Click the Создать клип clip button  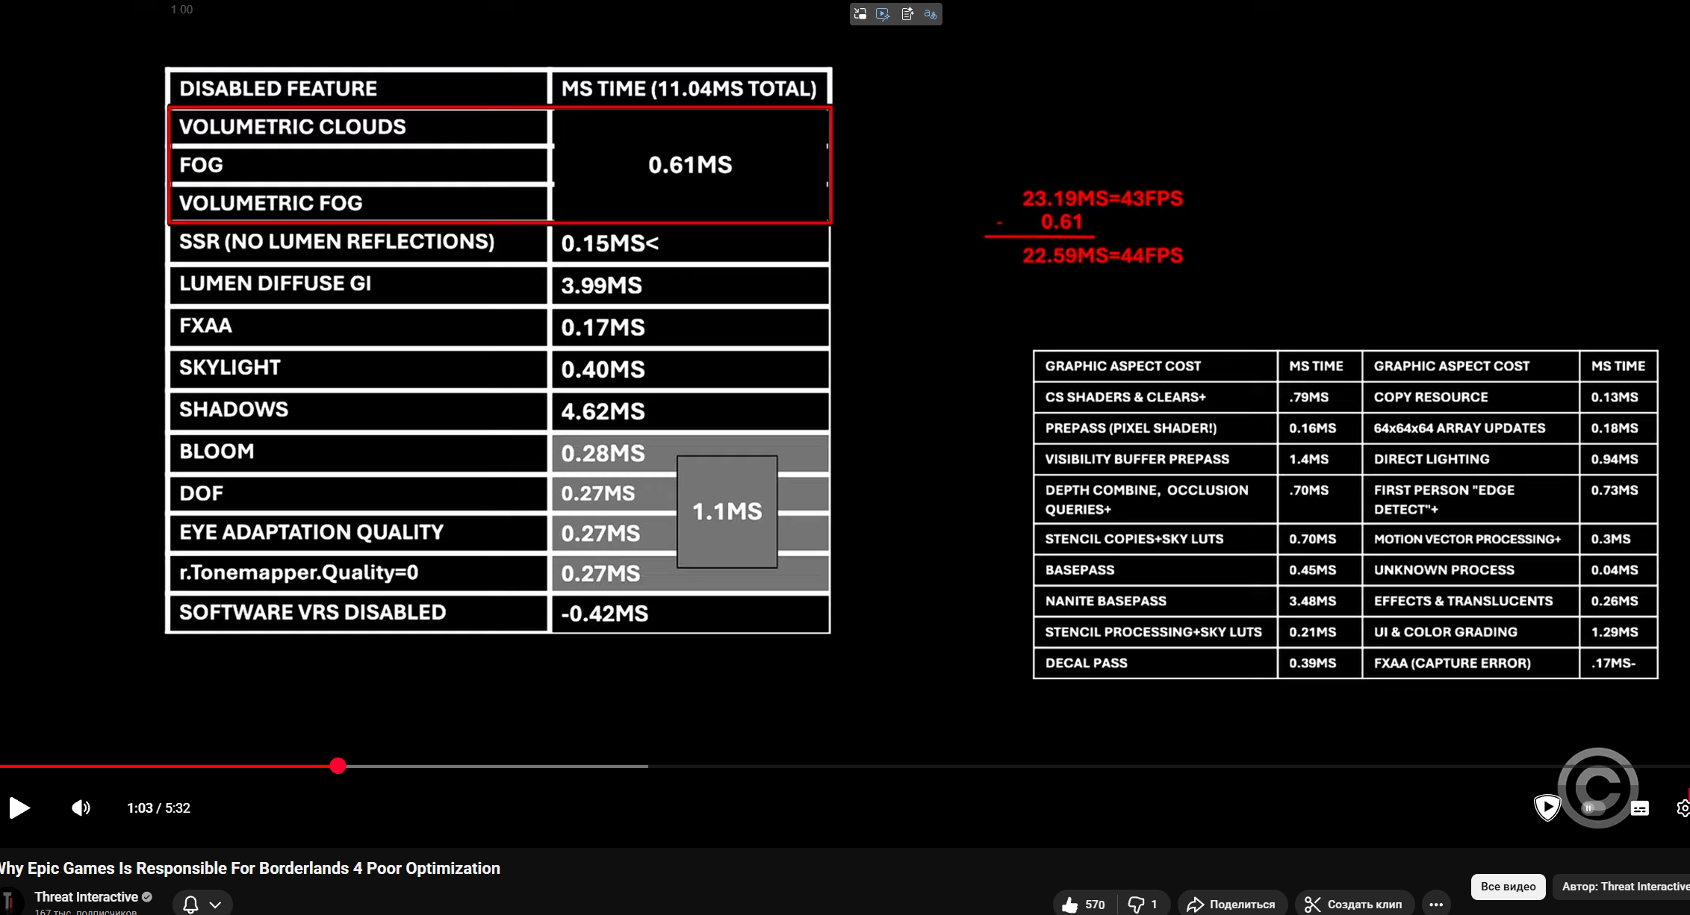click(x=1353, y=904)
